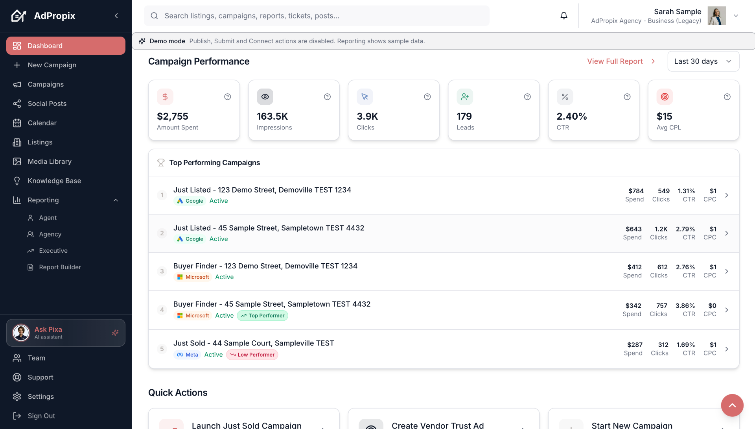Open the Calendar page
The width and height of the screenshot is (755, 429).
[x=66, y=123]
